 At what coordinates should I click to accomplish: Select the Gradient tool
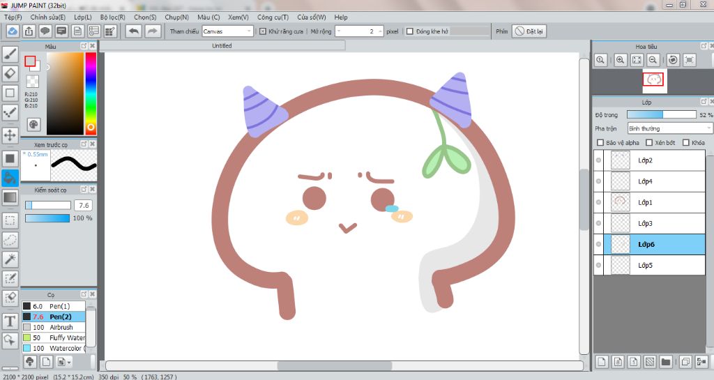(10, 197)
